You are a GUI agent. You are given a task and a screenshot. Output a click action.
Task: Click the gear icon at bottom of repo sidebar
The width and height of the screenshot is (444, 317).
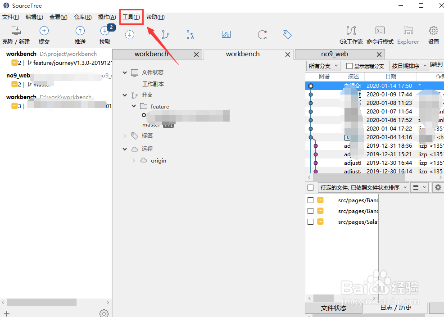click(x=104, y=313)
